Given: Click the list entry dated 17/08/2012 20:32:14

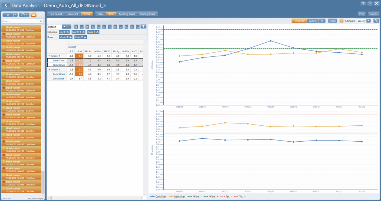Looking at the screenshot, I should tap(21, 190).
